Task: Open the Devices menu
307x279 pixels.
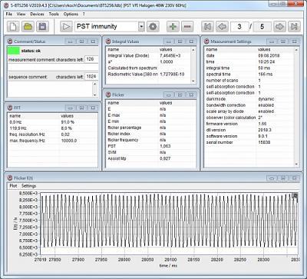Action: pyautogui.click(x=37, y=14)
